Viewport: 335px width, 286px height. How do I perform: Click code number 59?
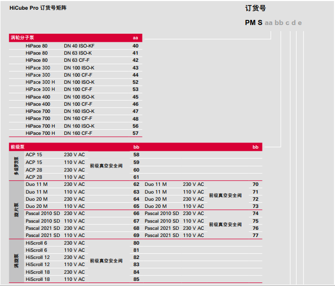(x=136, y=162)
